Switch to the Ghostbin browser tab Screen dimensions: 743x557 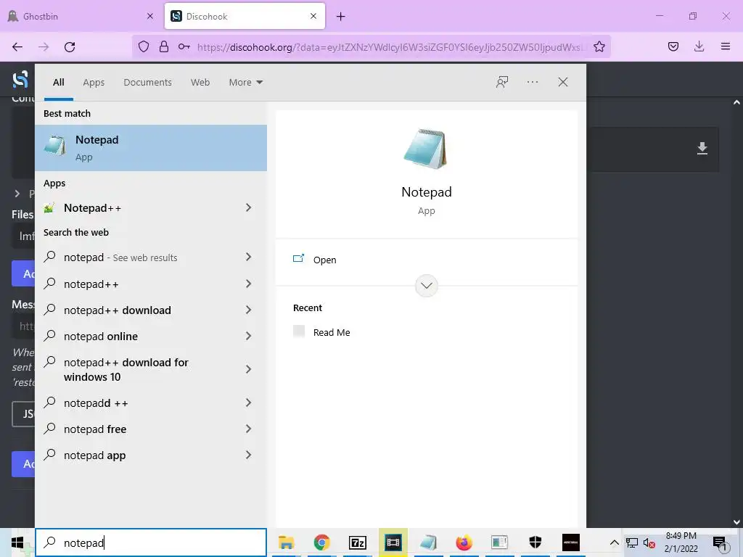point(81,16)
